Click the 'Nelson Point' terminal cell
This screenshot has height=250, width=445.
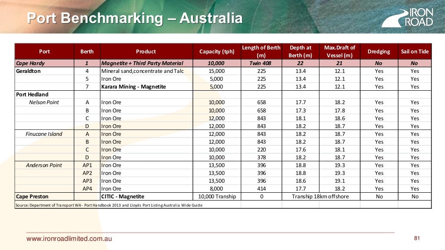pyautogui.click(x=44, y=102)
